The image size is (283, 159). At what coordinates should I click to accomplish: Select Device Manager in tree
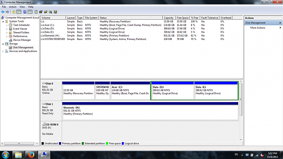[x=22, y=40]
